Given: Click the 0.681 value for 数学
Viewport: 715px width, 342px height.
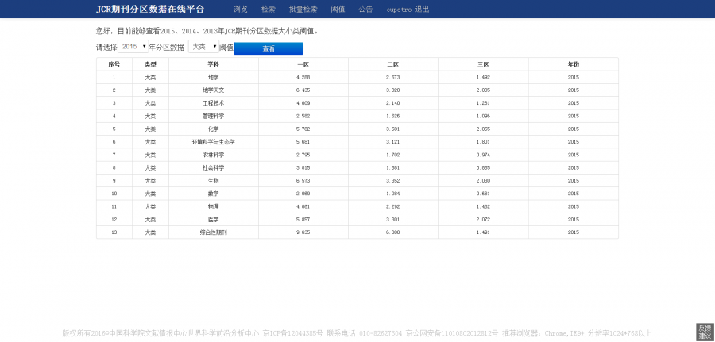Looking at the screenshot, I should (x=483, y=194).
